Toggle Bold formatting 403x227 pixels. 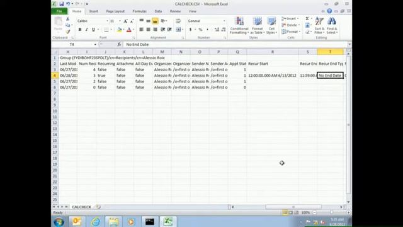click(x=80, y=30)
